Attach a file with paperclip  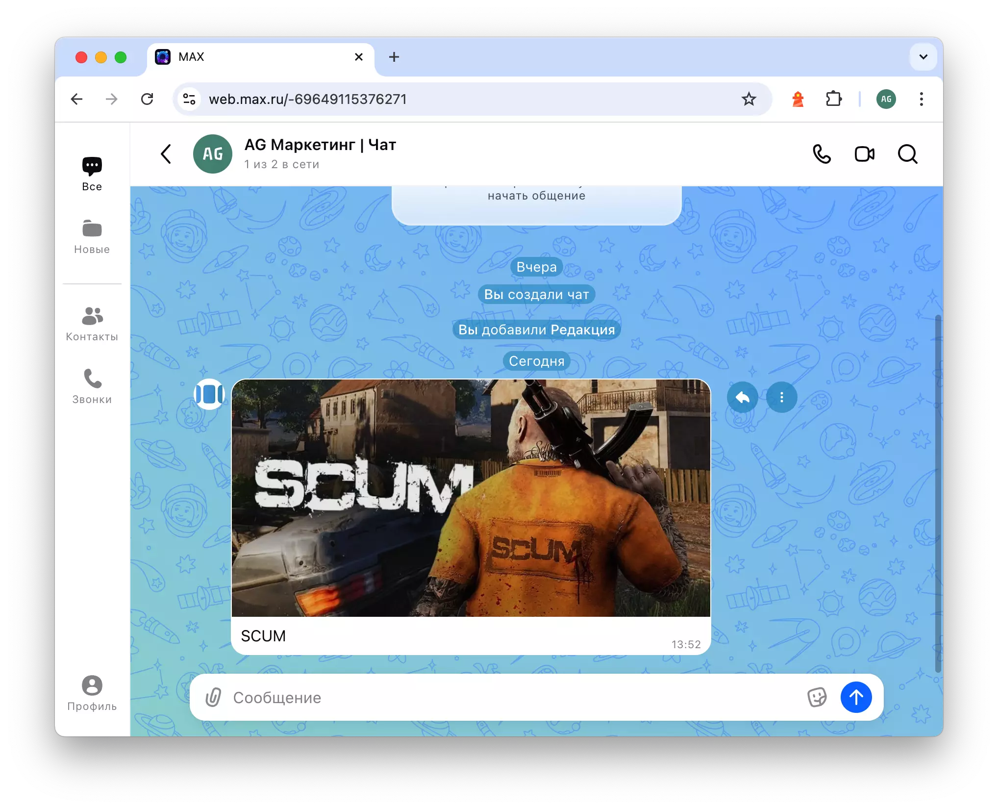[x=213, y=697]
